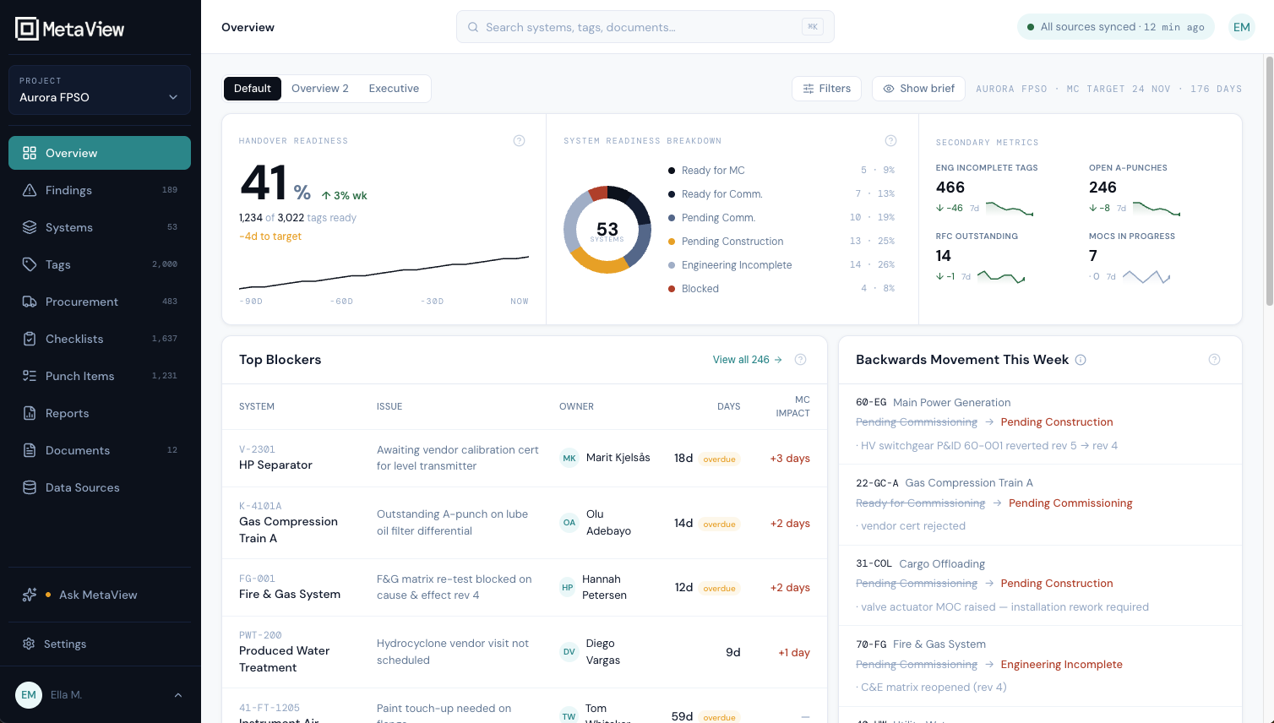Image resolution: width=1274 pixels, height=723 pixels.
Task: Click Backwards Movement info icon
Action: (x=1081, y=360)
